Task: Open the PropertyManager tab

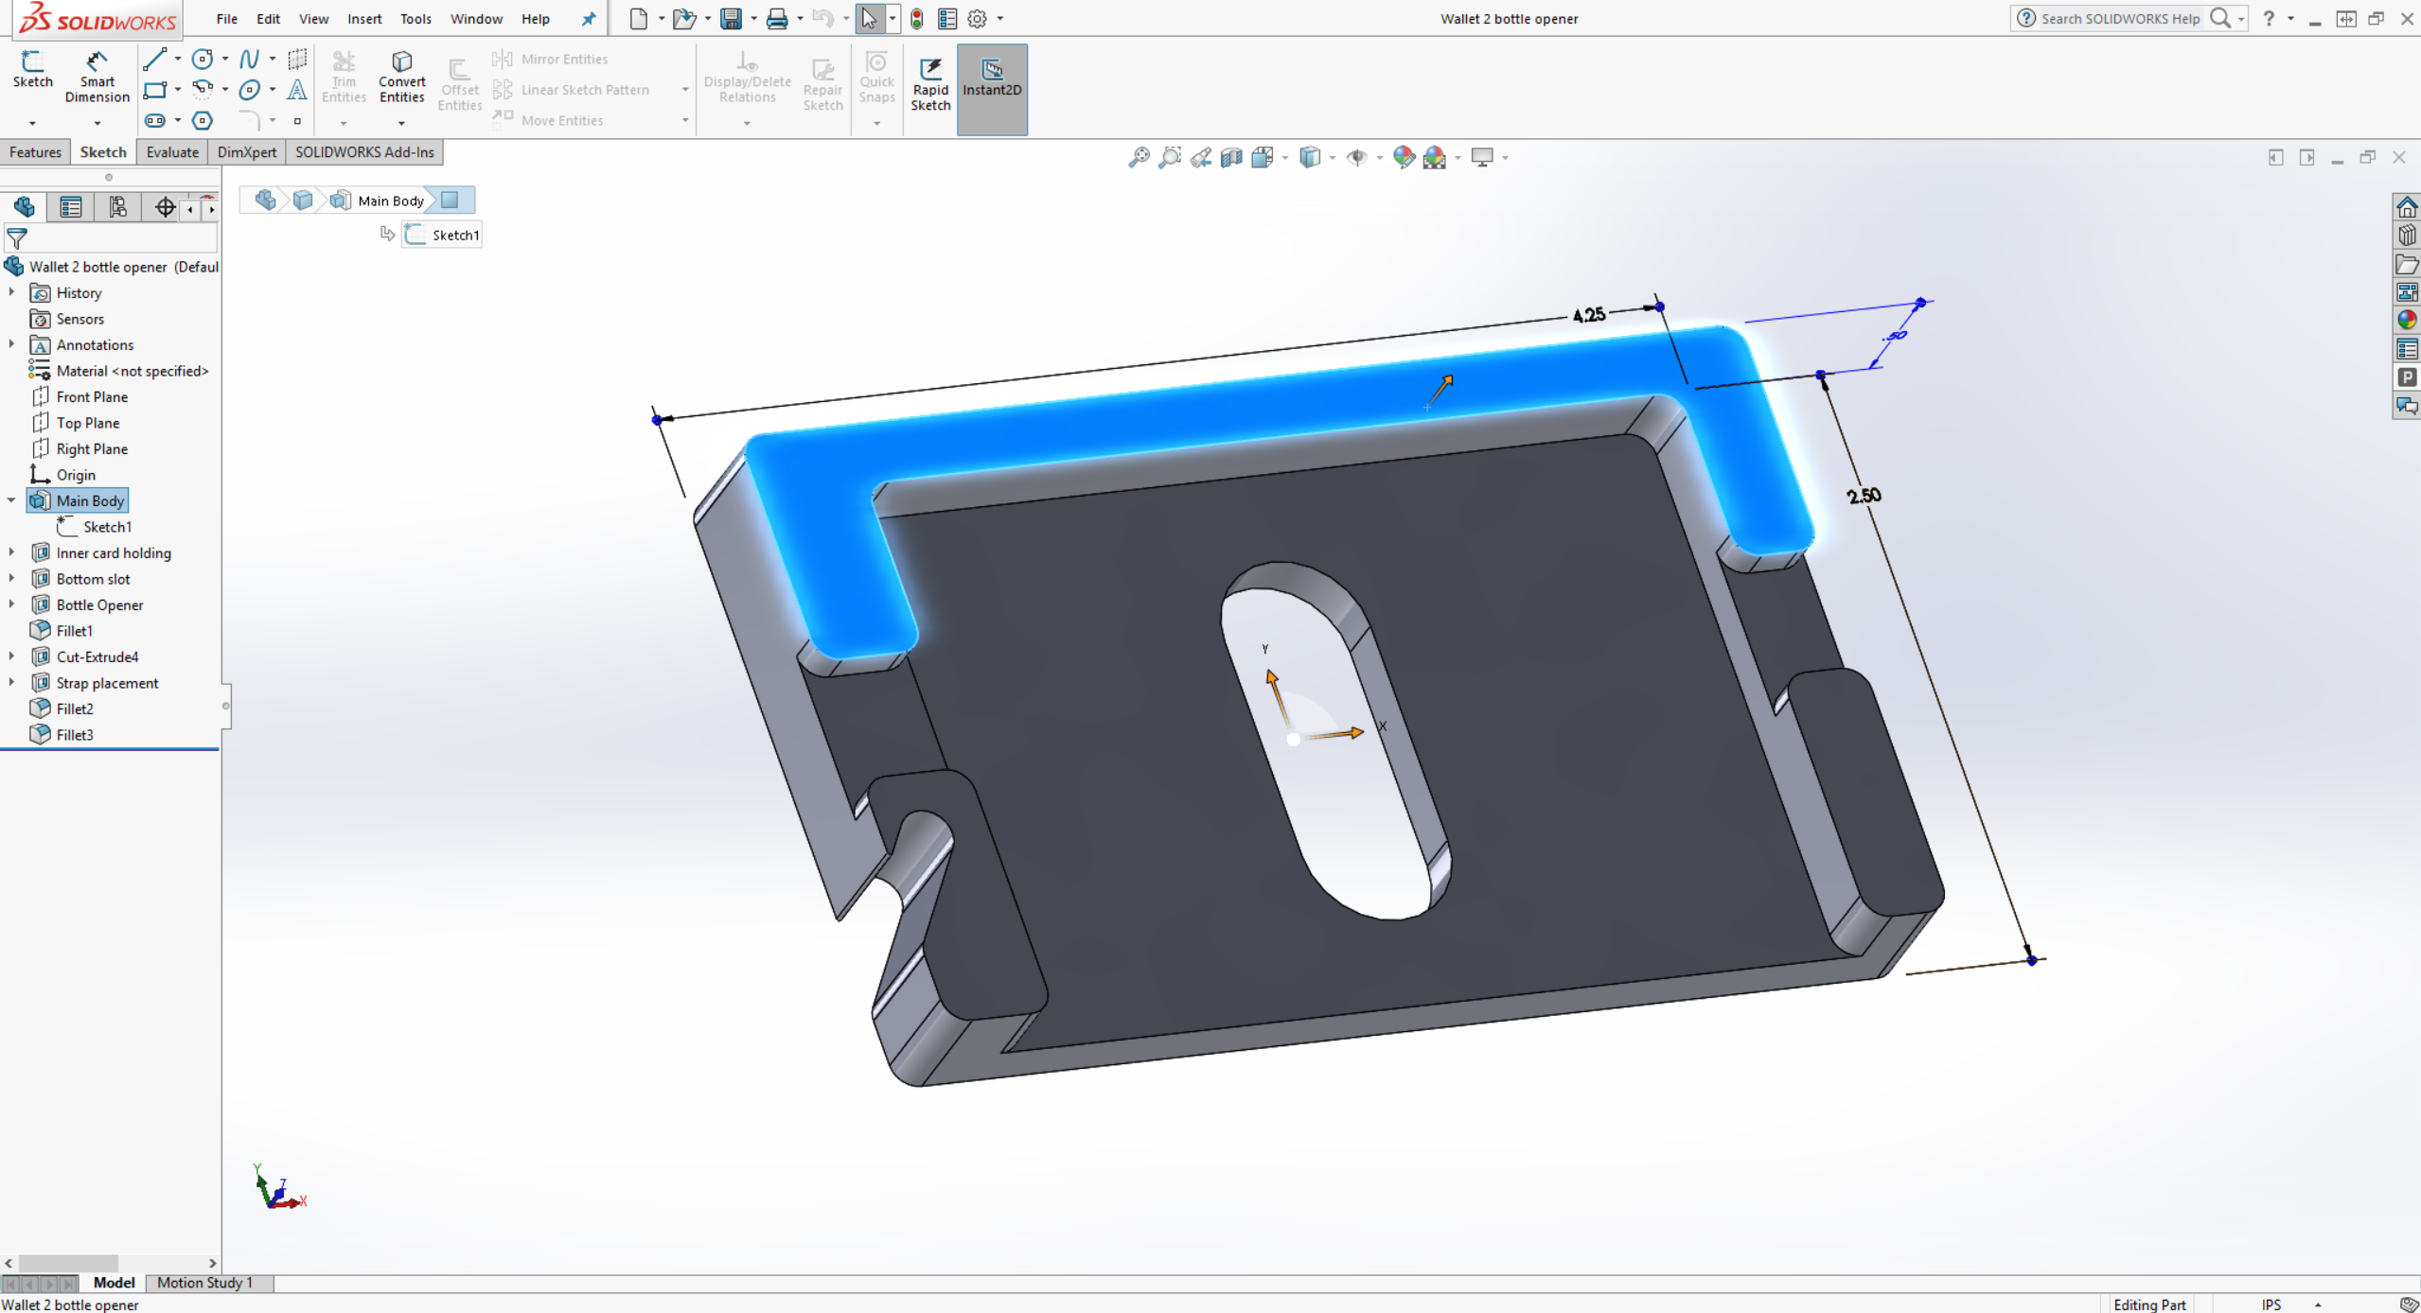Action: [x=70, y=206]
